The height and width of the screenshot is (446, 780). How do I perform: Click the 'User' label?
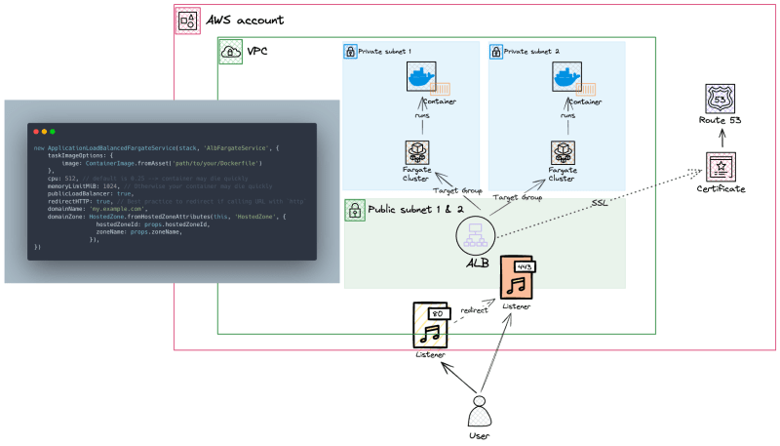pyautogui.click(x=479, y=435)
